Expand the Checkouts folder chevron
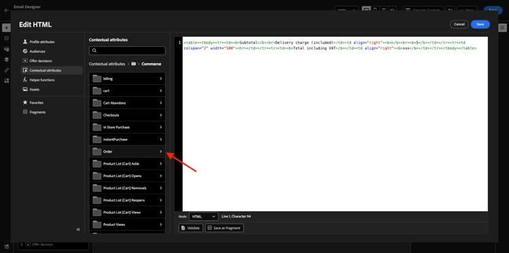The image size is (509, 253). click(161, 115)
